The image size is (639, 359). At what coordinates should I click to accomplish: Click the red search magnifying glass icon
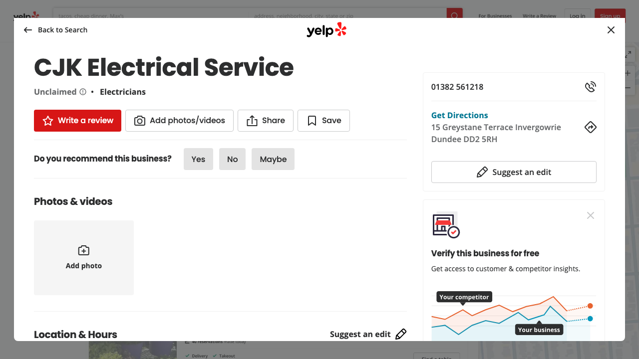[454, 15]
